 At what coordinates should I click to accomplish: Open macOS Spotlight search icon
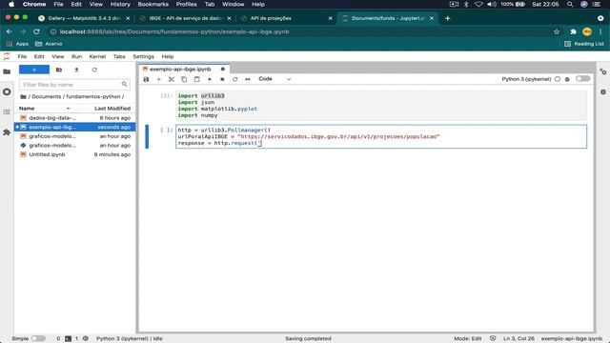tap(570, 4)
